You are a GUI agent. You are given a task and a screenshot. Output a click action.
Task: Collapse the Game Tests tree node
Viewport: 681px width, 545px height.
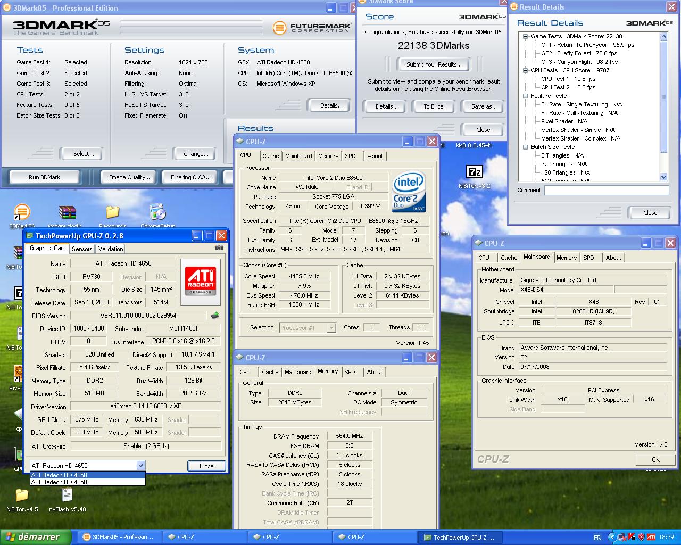tap(526, 36)
